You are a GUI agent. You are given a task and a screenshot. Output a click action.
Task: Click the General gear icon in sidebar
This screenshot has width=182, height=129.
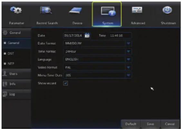[5, 33]
